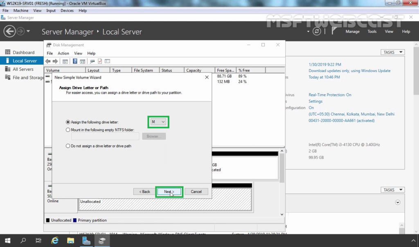This screenshot has height=247, width=419.
Task: Sort by the Volume column header
Action: pos(65,70)
